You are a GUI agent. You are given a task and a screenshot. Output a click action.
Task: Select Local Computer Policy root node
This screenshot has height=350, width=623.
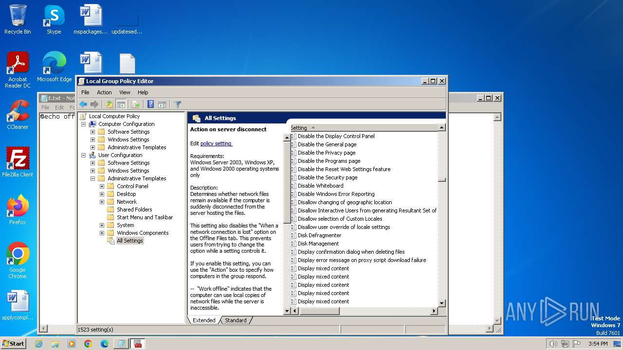click(x=114, y=116)
